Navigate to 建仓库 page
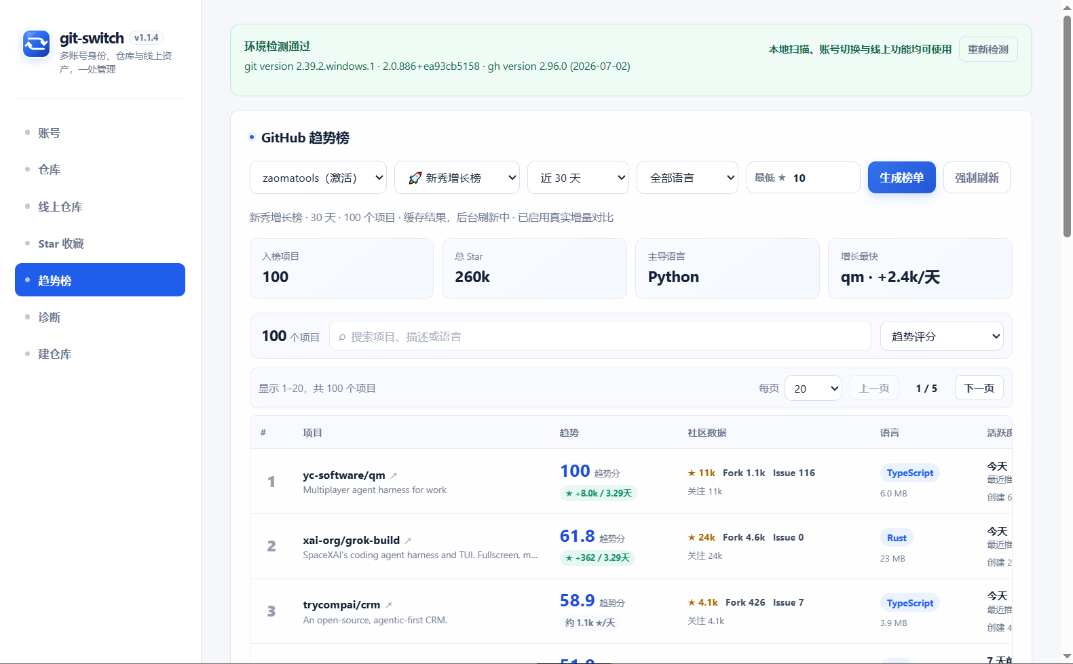1073x664 pixels. click(x=100, y=354)
